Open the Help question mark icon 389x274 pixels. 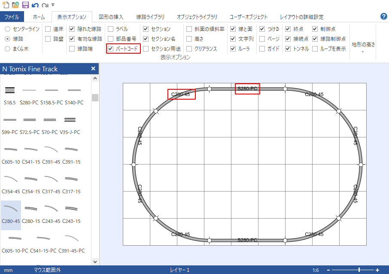click(384, 16)
